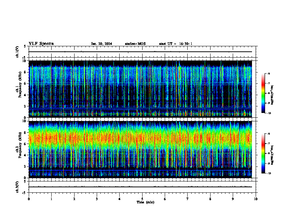The width and height of the screenshot is (288, 223).
Task: Click the ch.2 frequency axis tick "2"
Action: [x=25, y=167]
